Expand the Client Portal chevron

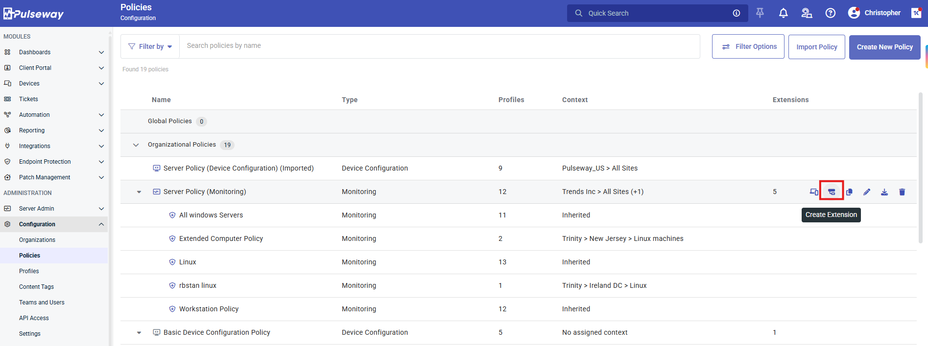tap(101, 68)
